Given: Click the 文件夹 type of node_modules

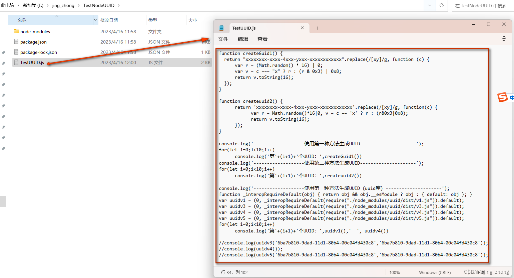Looking at the screenshot, I should tap(155, 32).
